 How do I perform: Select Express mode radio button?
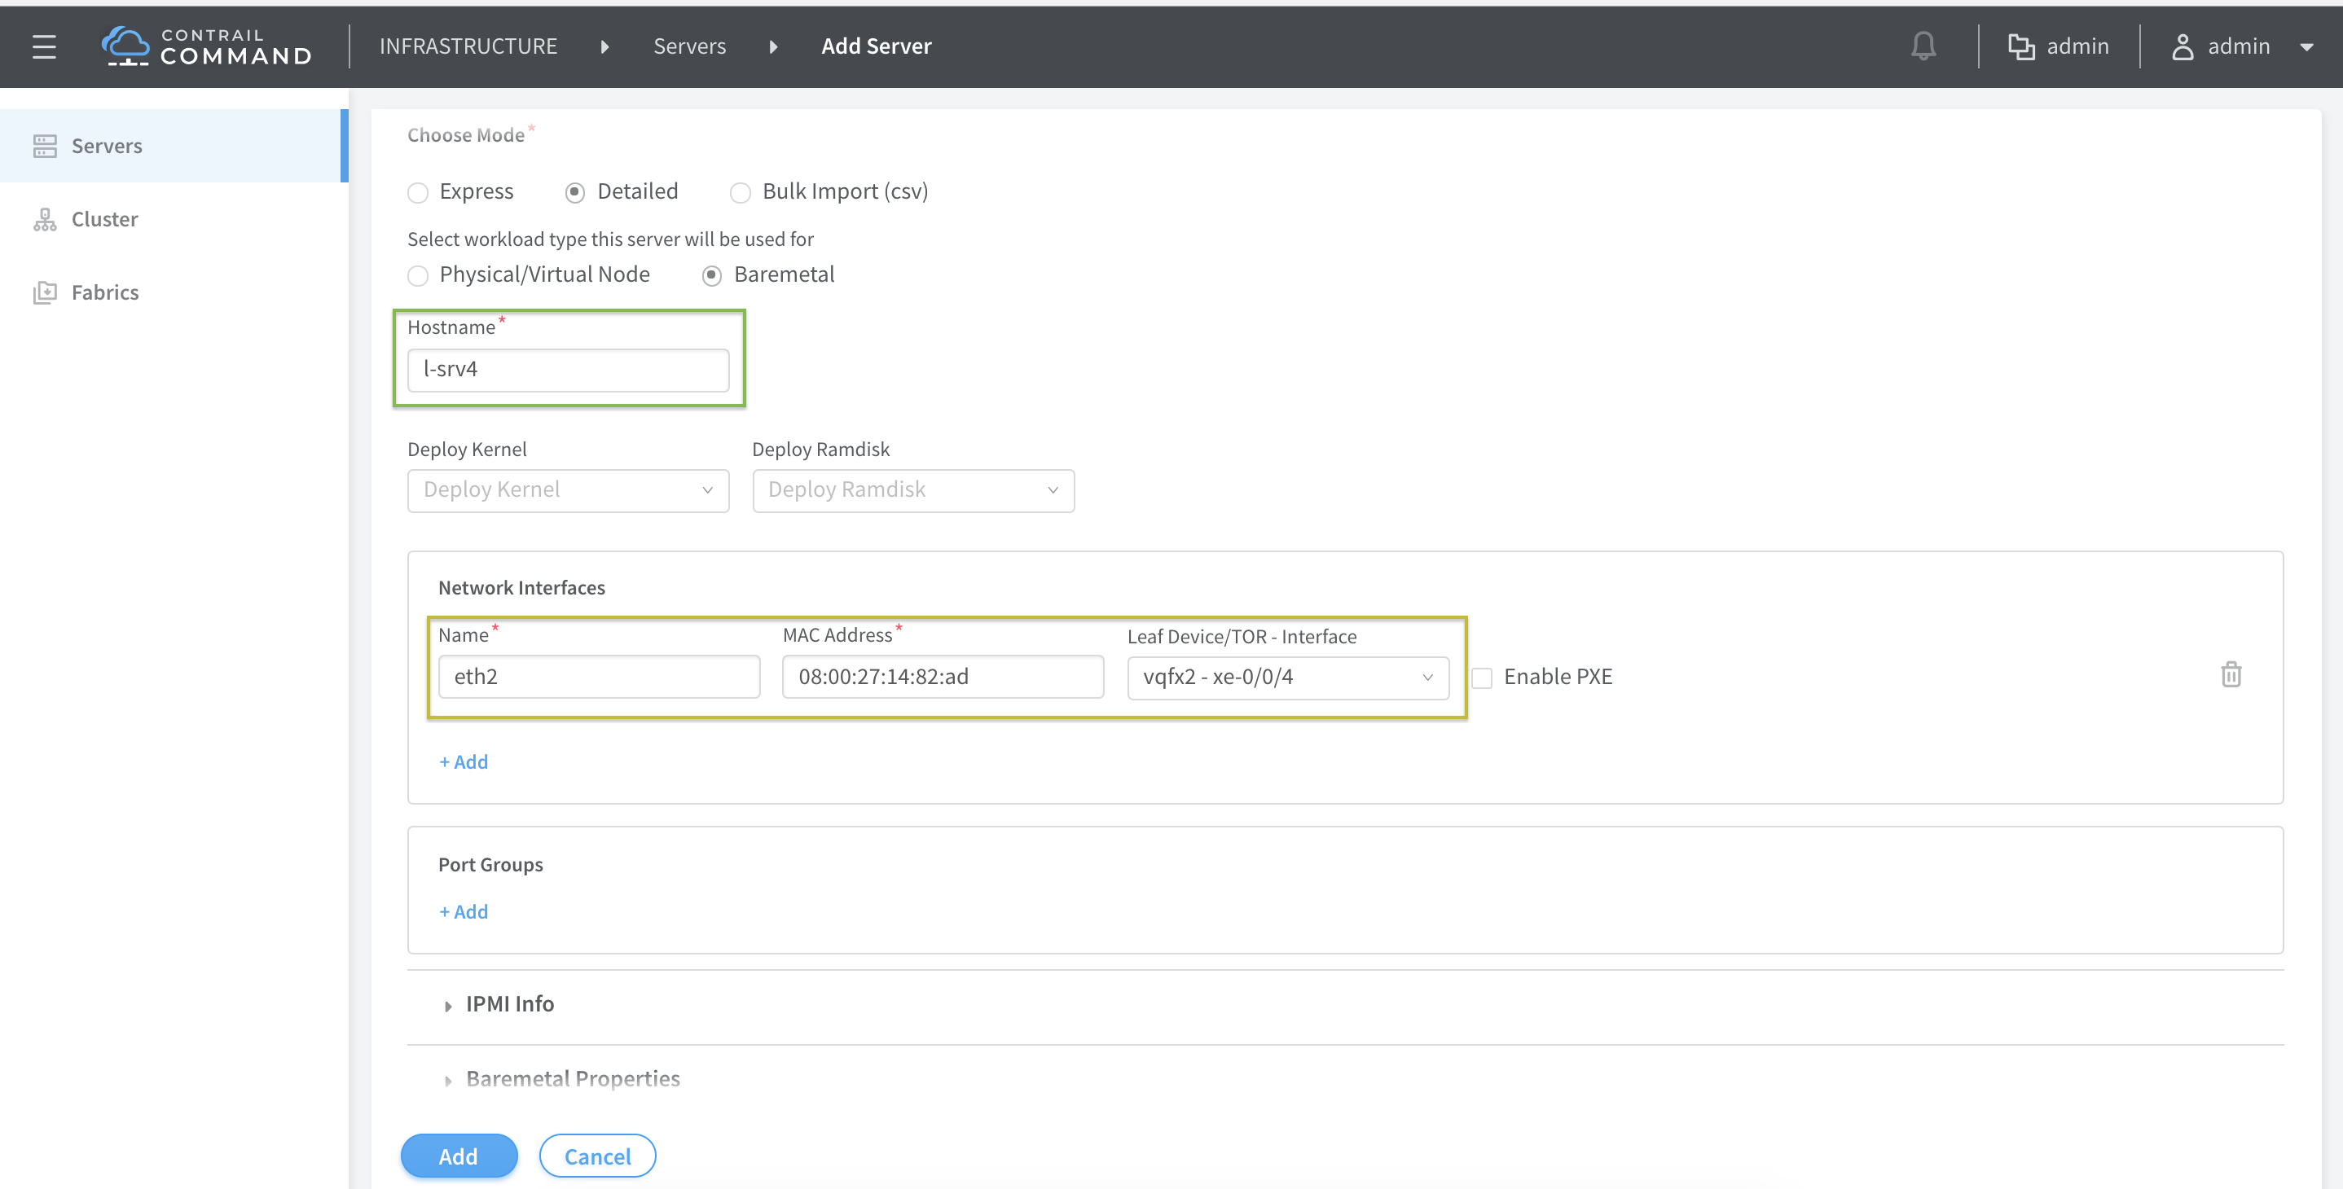point(417,193)
